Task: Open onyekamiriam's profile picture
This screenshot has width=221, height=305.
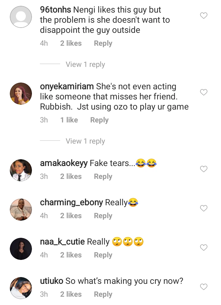Action: click(21, 93)
